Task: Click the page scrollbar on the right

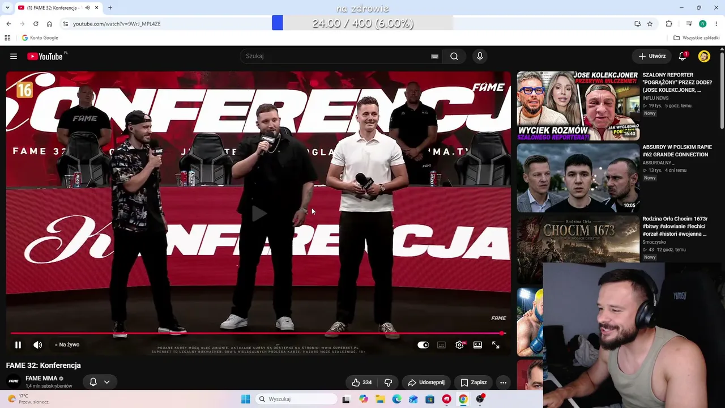Action: (722, 91)
